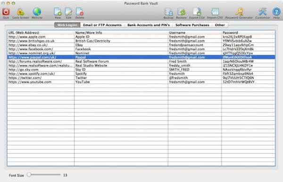Click the Delete entry icon
Screen dimensions: 283x182
[80, 12]
